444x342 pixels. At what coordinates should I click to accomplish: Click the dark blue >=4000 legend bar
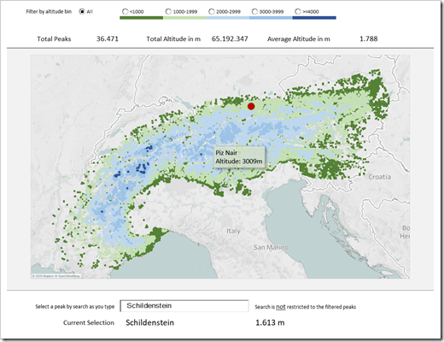pos(314,18)
